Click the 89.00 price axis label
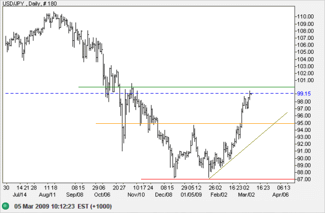This screenshot has width=325, height=213. coord(304,166)
